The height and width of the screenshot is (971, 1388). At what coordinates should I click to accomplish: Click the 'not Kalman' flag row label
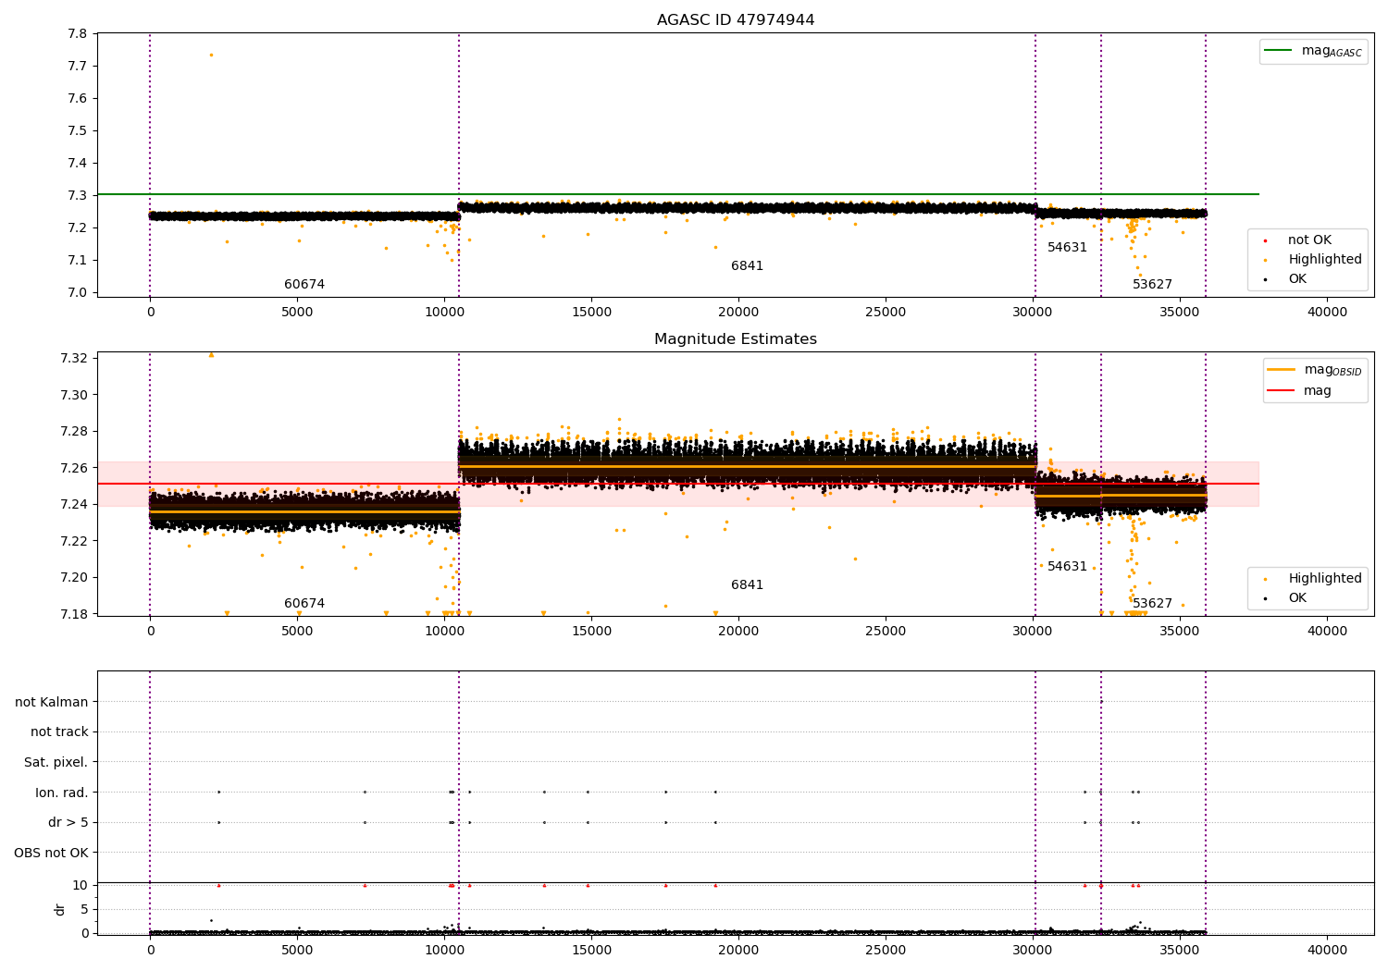[52, 702]
